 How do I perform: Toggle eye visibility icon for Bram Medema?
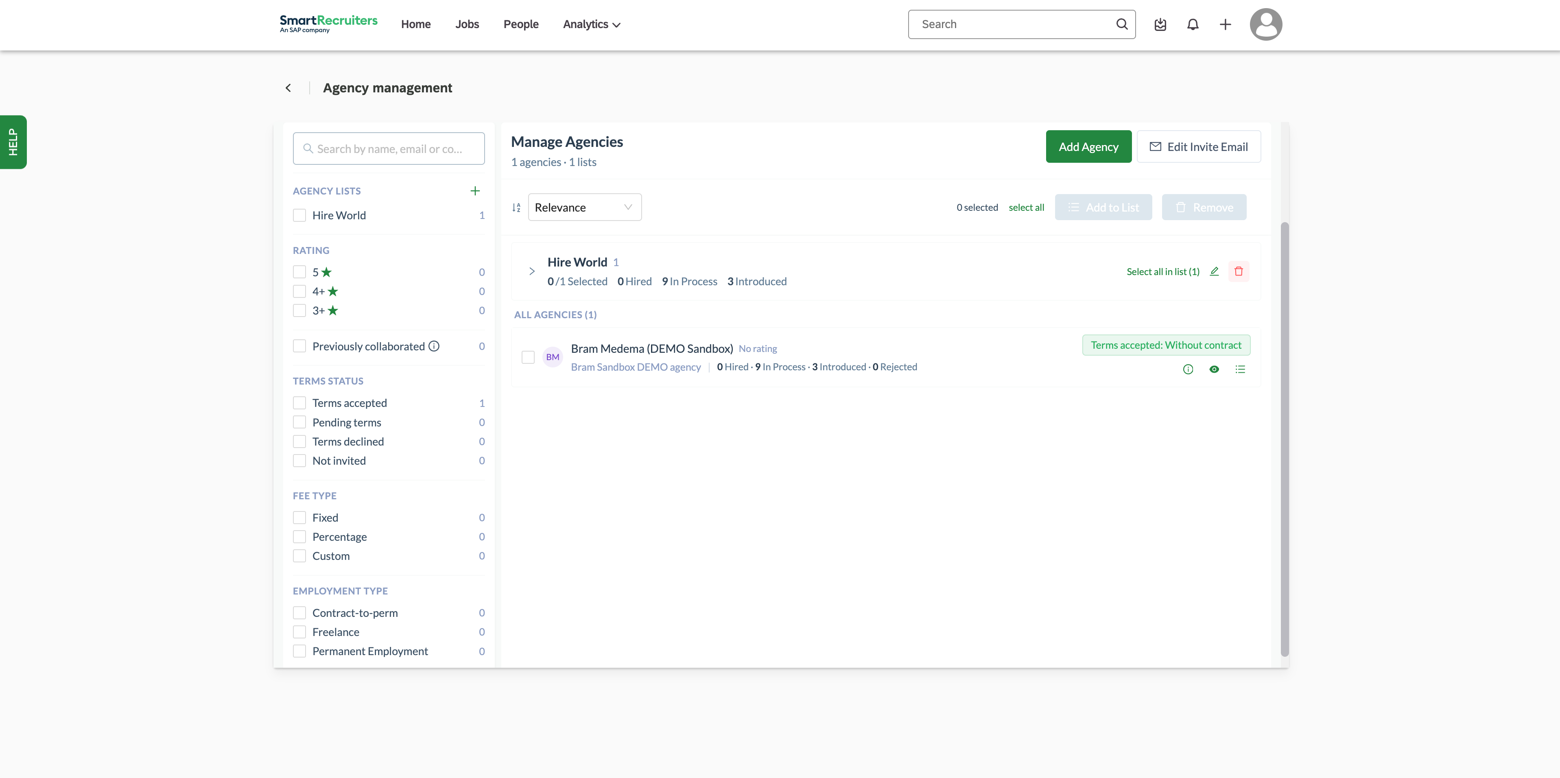[1214, 369]
